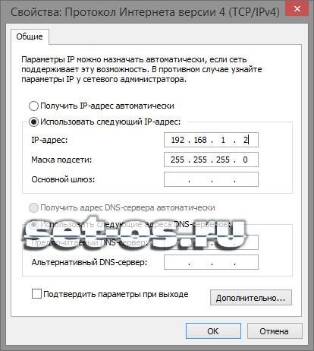This screenshot has width=314, height=351.
Task: Click the Маска подсети input field
Action: (x=211, y=160)
